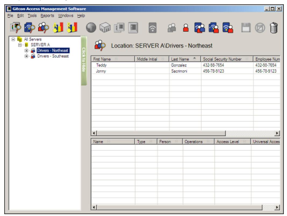This screenshot has width=287, height=216.
Task: Sort by Social Security Number column header
Action: (x=227, y=59)
